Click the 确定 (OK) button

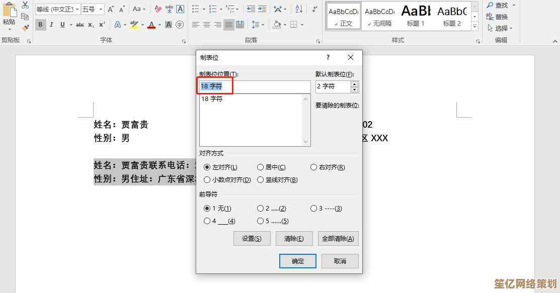click(298, 261)
